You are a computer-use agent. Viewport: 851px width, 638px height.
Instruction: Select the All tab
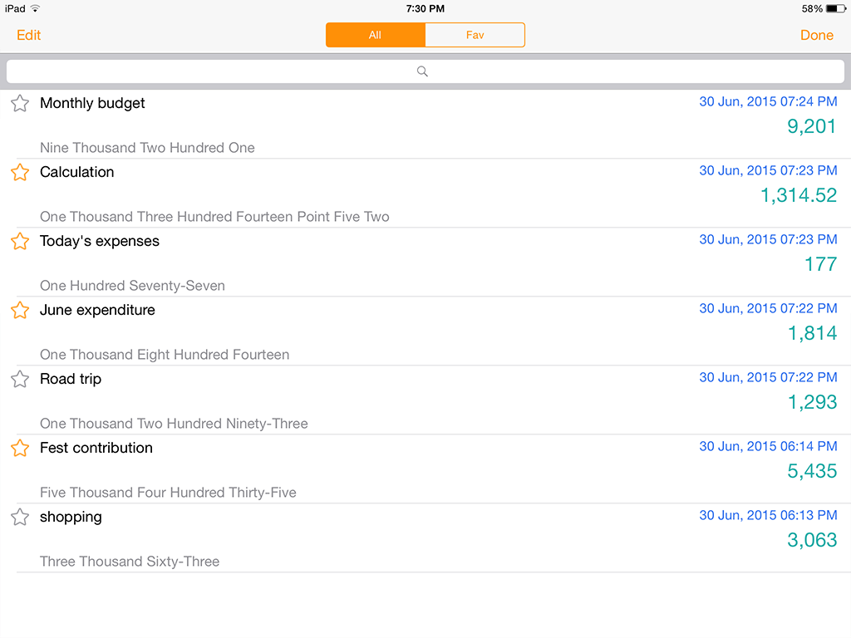[375, 35]
